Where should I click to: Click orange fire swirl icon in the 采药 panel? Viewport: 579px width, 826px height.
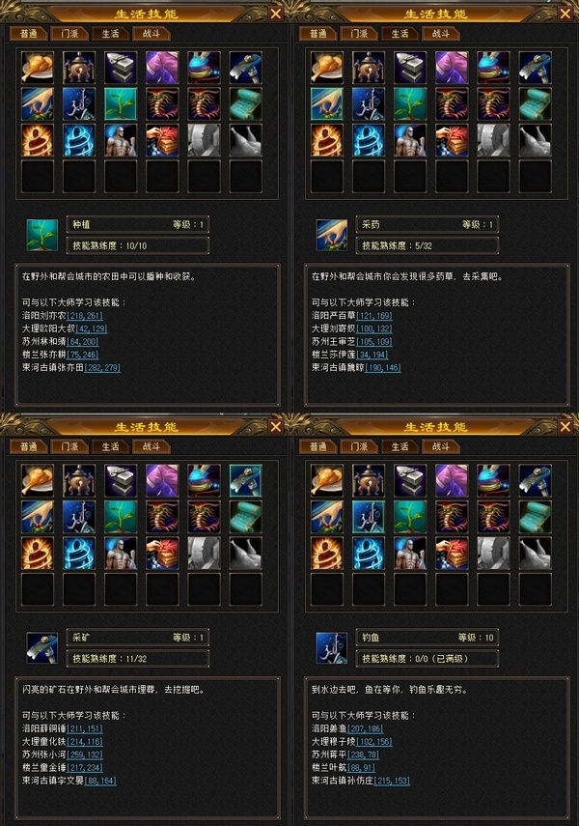coord(327,140)
